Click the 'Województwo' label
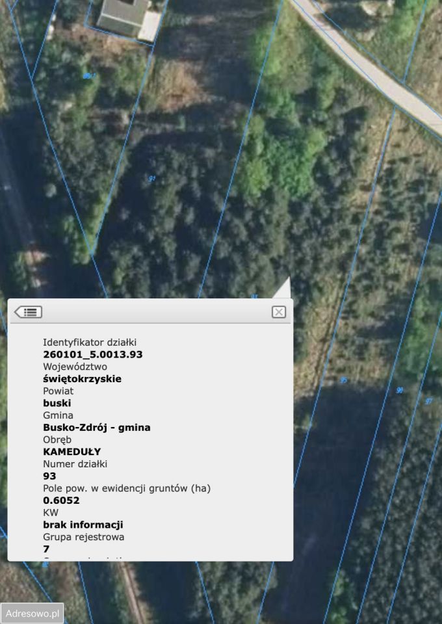Image resolution: width=442 pixels, height=624 pixels. point(75,367)
